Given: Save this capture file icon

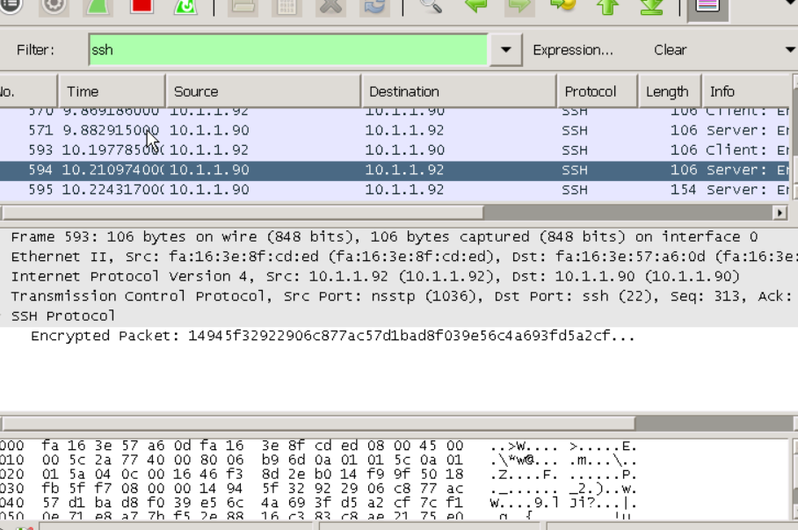Looking at the screenshot, I should point(287,5).
